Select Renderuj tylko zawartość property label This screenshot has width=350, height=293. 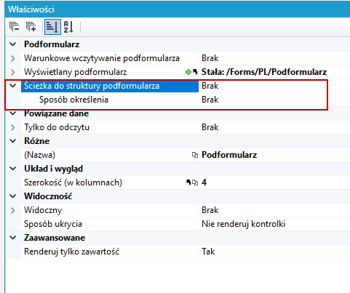click(71, 252)
